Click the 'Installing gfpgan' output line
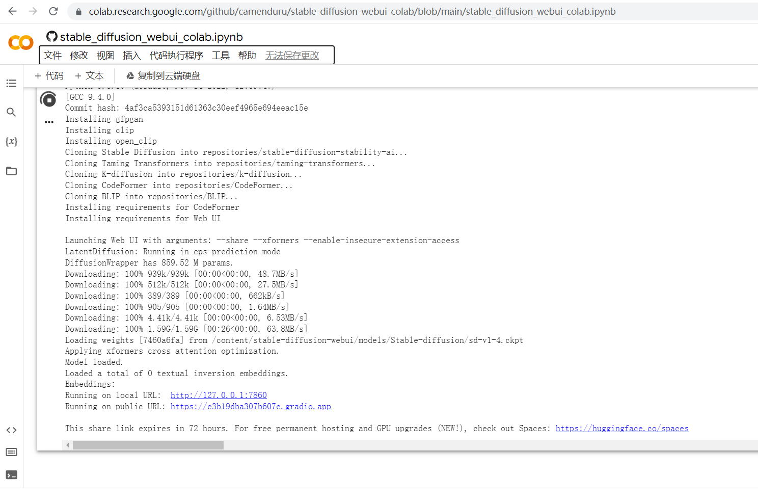The width and height of the screenshot is (758, 503). tap(104, 119)
